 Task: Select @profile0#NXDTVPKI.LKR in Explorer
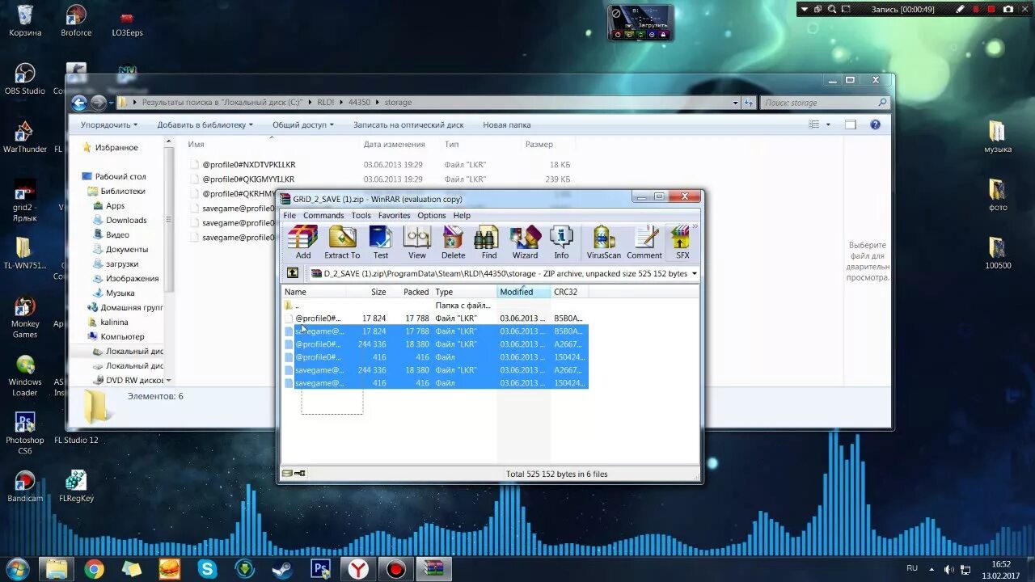[248, 165]
